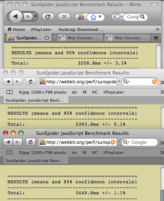Stop loading in the Firefox window
The image size is (164, 201).
pos(64,17)
